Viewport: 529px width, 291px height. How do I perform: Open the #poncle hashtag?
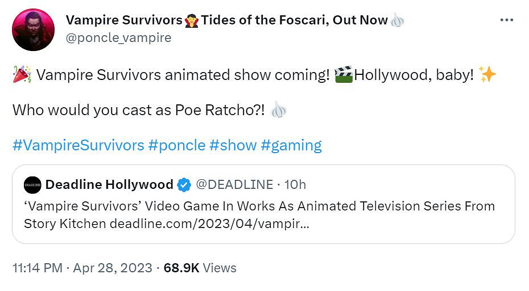[x=176, y=145]
